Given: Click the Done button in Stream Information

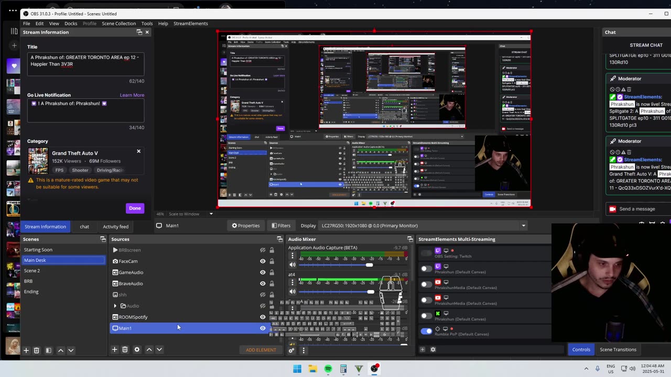Looking at the screenshot, I should (x=135, y=208).
